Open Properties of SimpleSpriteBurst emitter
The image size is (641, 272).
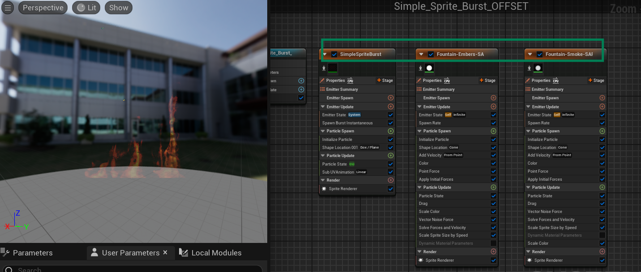336,81
